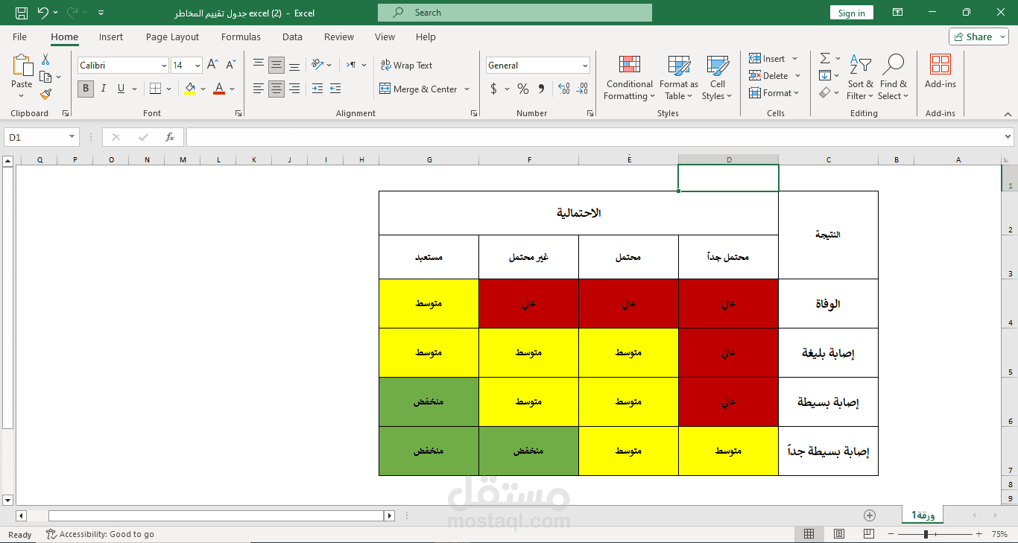Image resolution: width=1018 pixels, height=543 pixels.
Task: Click the Fill Color bucket icon
Action: [191, 89]
